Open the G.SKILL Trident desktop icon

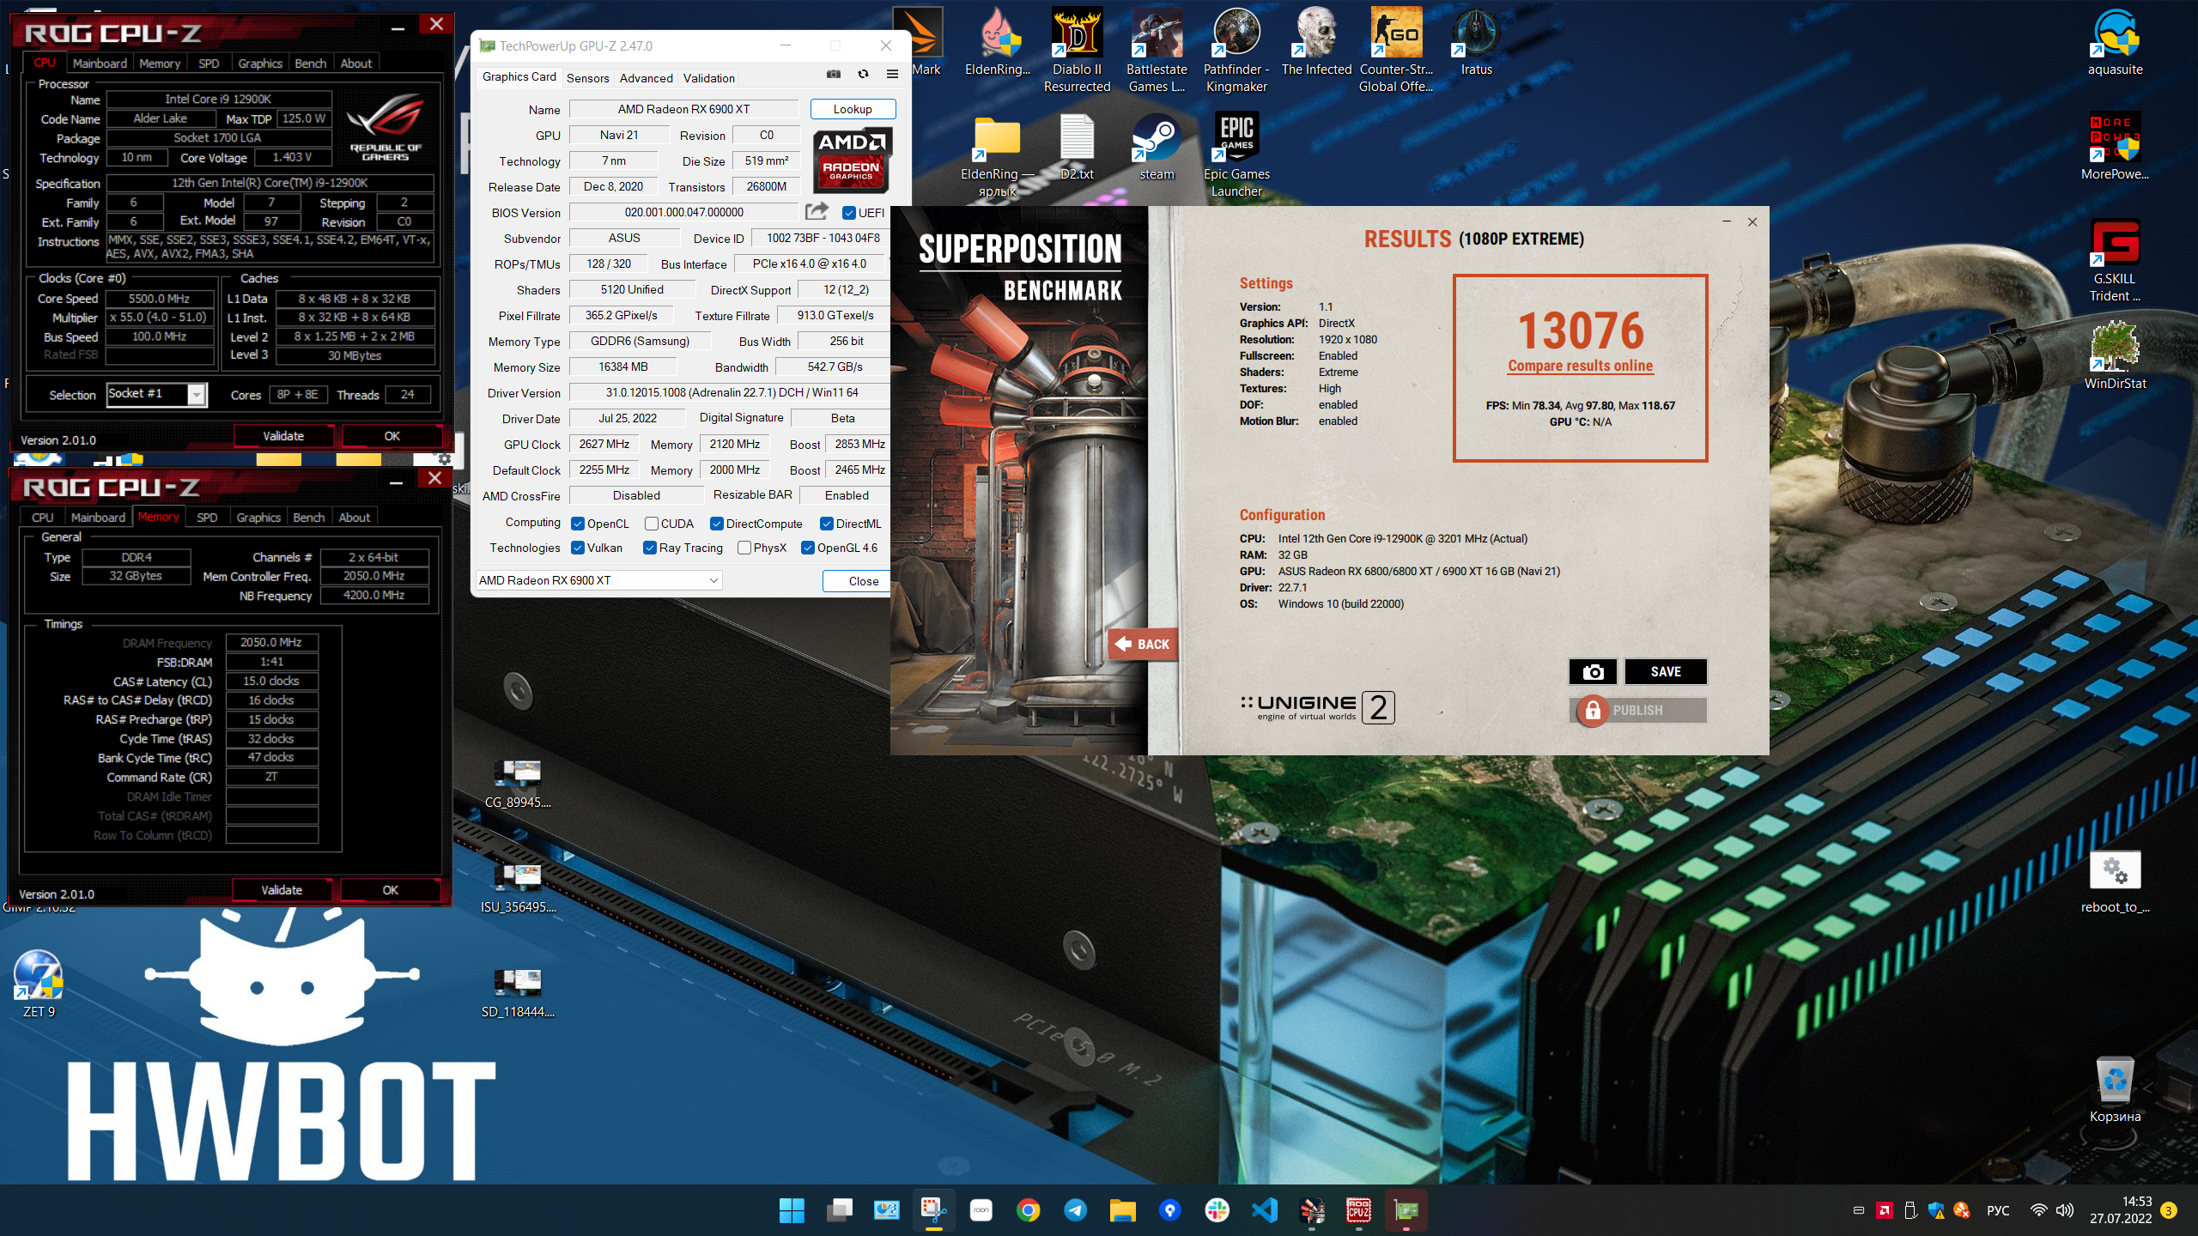[x=2115, y=262]
